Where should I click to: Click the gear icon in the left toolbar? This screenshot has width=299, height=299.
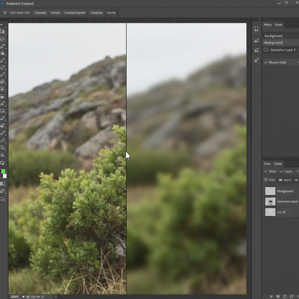click(3, 163)
